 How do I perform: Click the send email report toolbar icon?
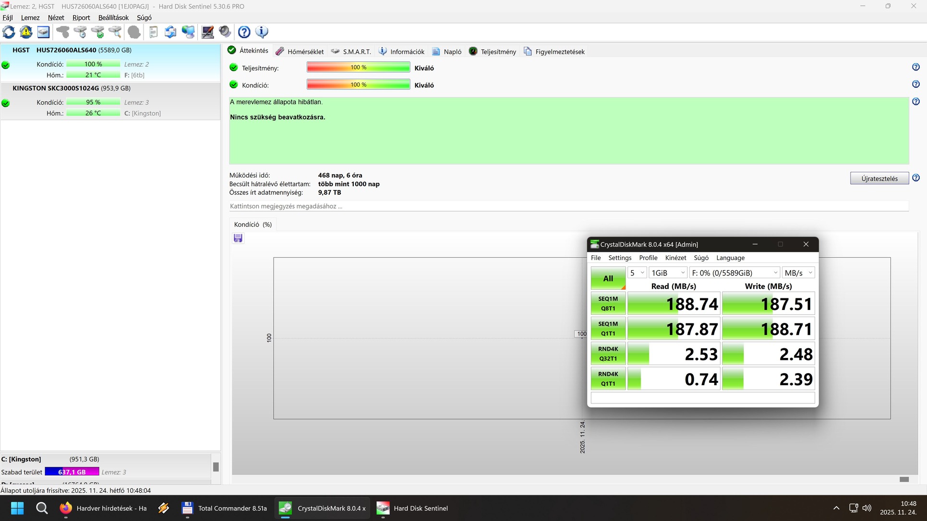click(170, 32)
